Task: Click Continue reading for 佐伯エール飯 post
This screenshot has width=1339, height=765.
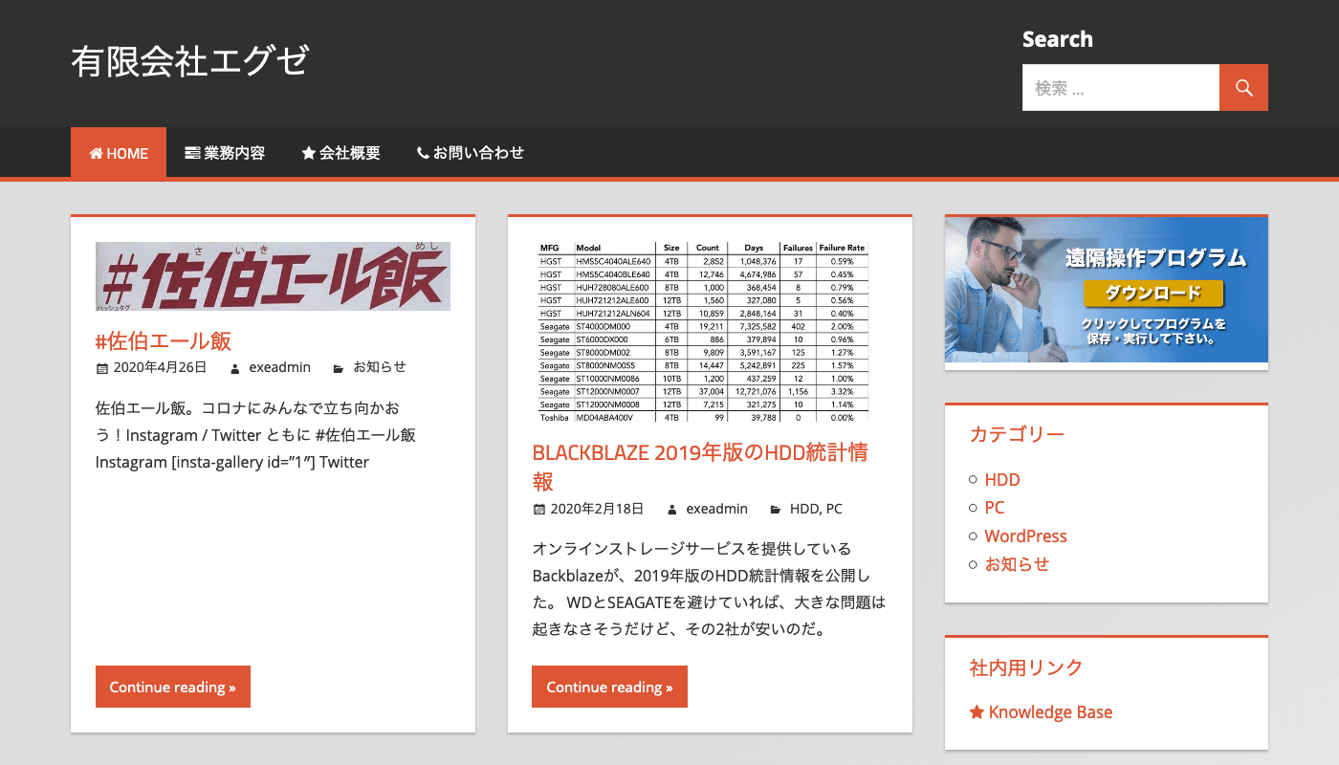Action: coord(173,687)
